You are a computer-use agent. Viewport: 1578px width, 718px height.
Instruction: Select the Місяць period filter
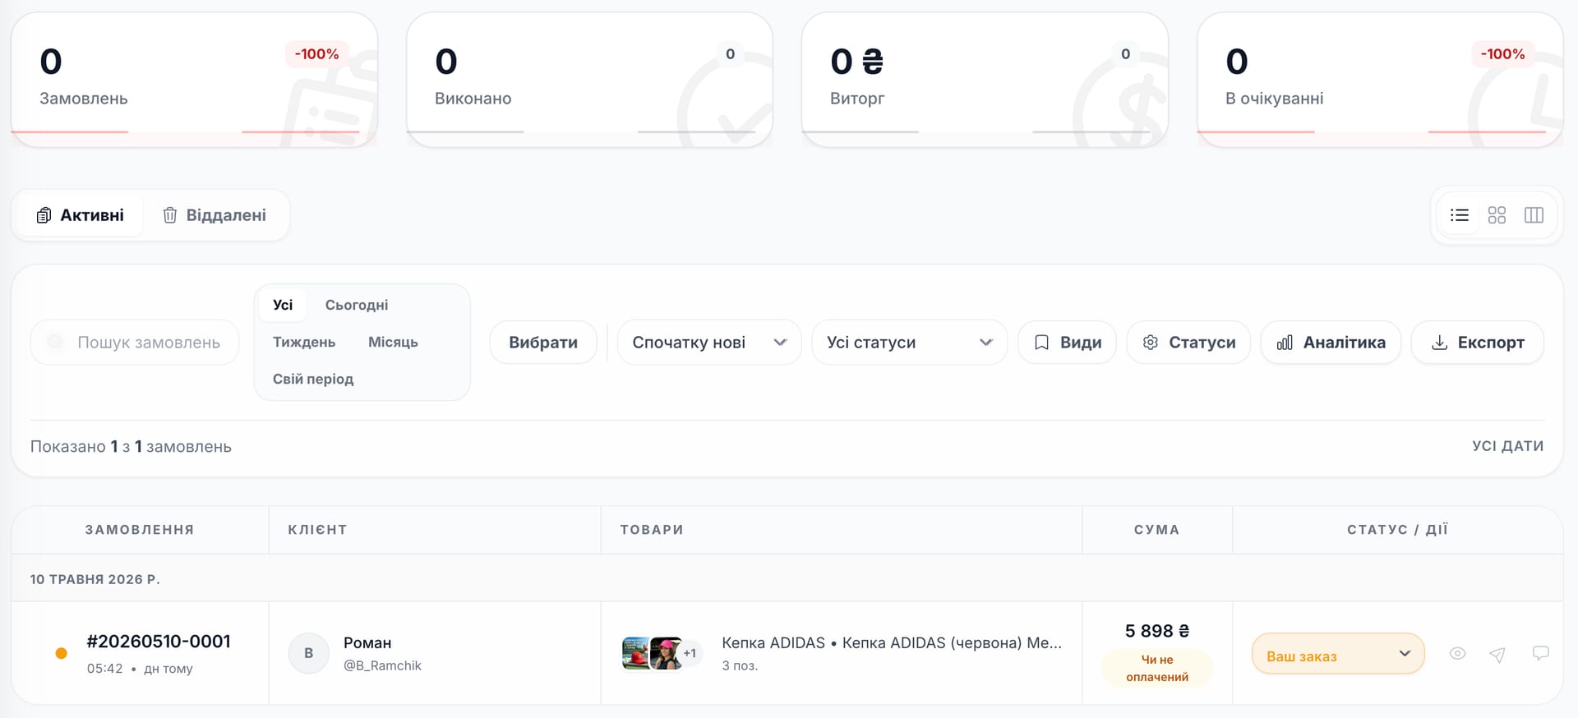[393, 342]
